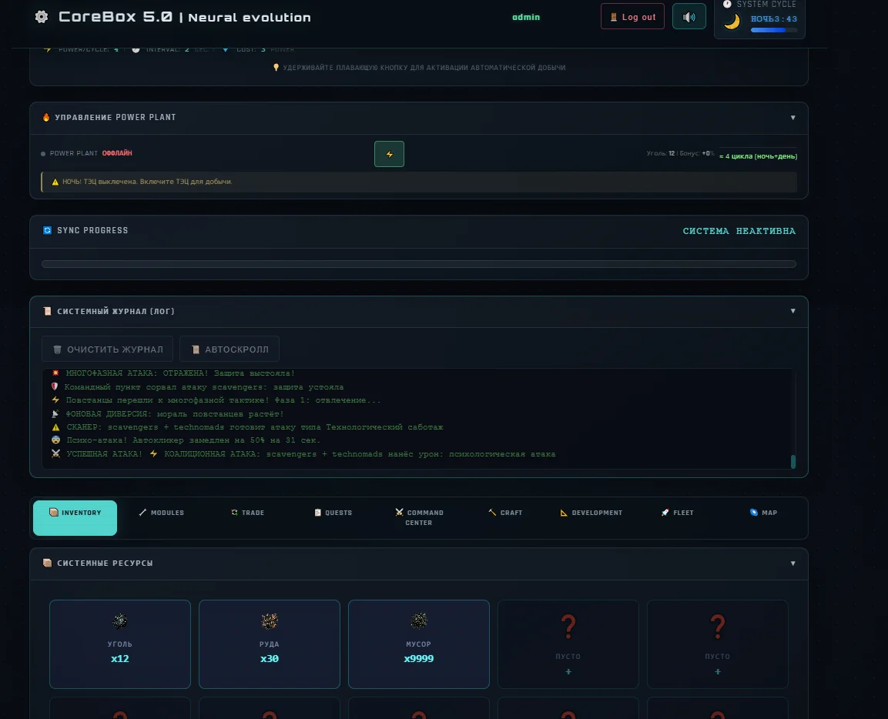
Task: Select the Мусор x9999 resource card
Action: pos(419,644)
